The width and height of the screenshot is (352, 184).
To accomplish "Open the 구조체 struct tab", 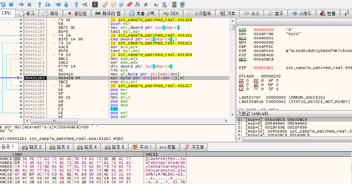I will pos(194,147).
